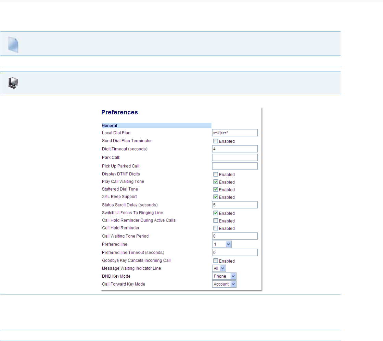Open the DND Key Mode dropdown

pyautogui.click(x=224, y=276)
